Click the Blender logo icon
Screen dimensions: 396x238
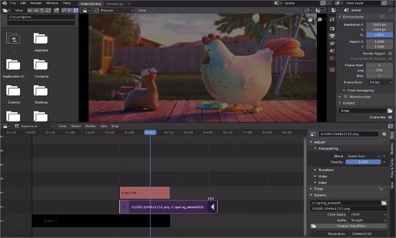(x=4, y=3)
